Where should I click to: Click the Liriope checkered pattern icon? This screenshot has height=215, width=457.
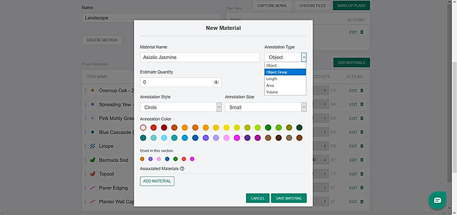tap(93, 146)
